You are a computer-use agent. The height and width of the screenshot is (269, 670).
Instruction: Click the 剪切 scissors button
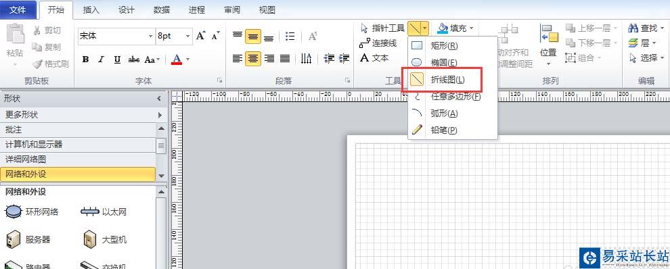pos(47,30)
